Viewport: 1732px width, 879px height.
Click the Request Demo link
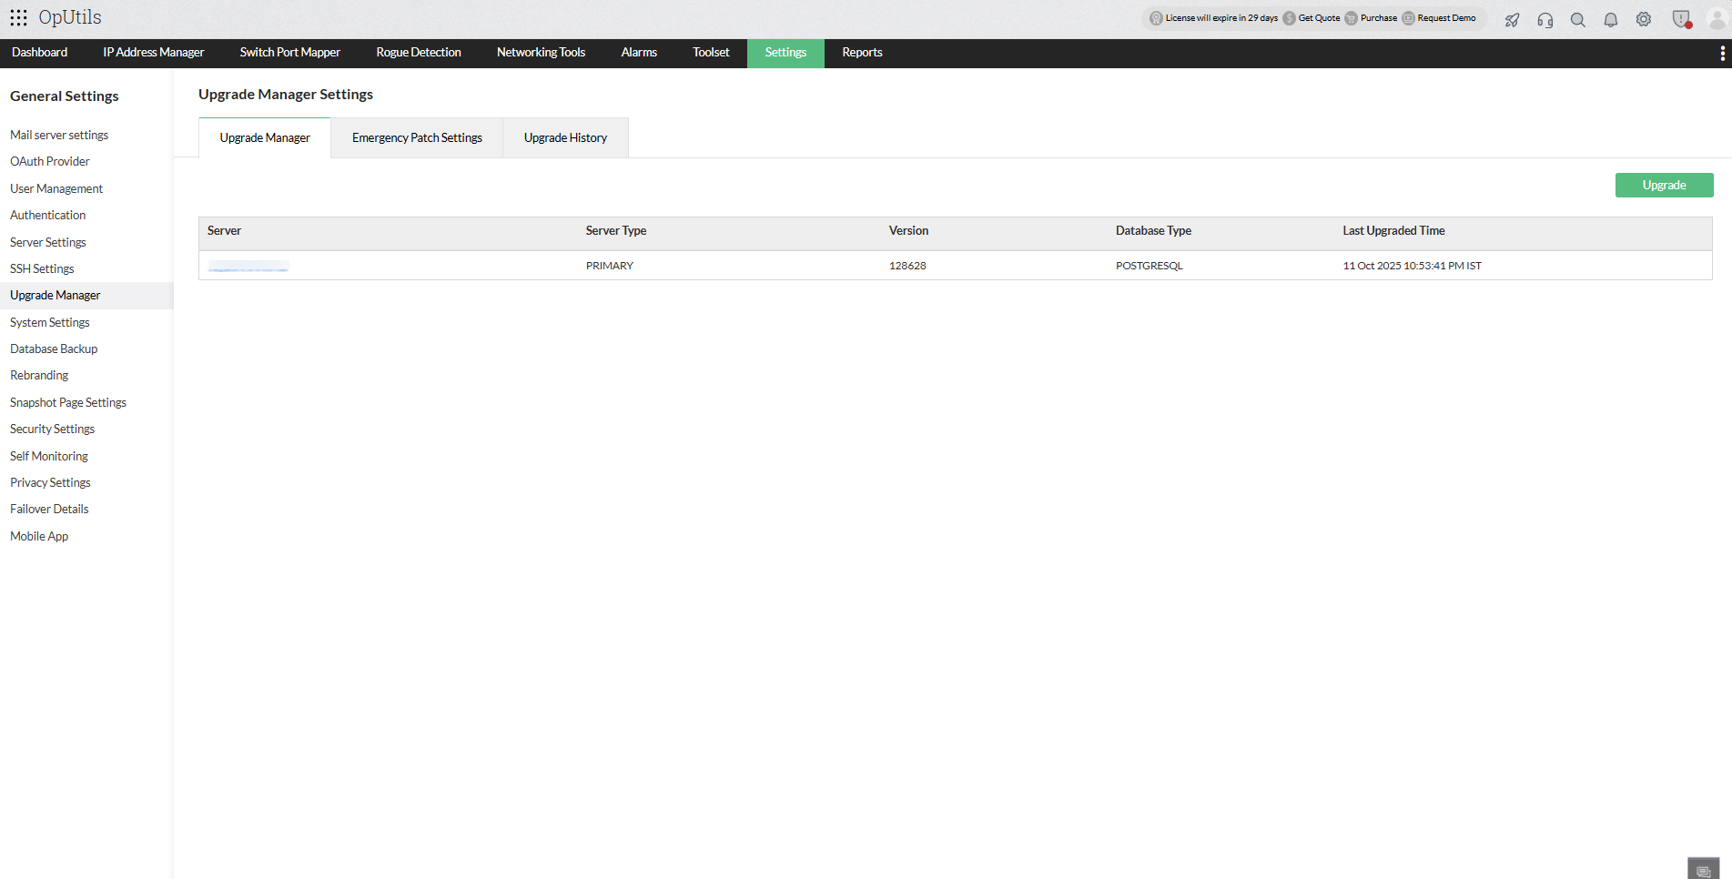pyautogui.click(x=1447, y=18)
